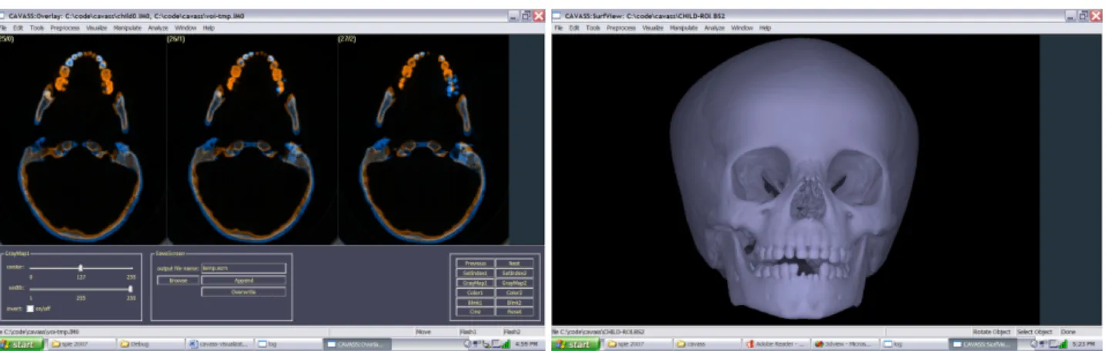Click the middle overlay slice image
The width and height of the screenshot is (1106, 351).
(x=252, y=139)
